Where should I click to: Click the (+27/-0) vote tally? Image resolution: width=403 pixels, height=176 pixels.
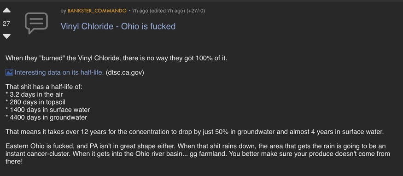196,11
